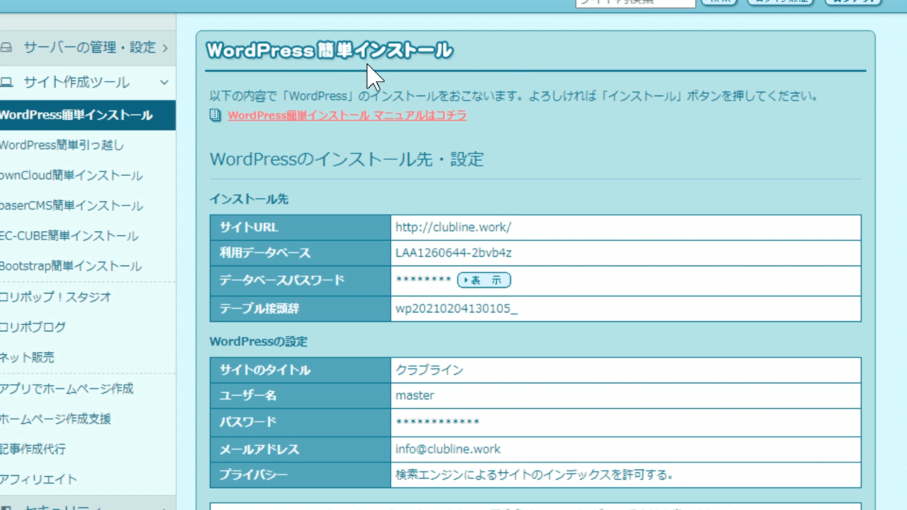Image resolution: width=907 pixels, height=510 pixels.
Task: Click the site title クラブライン
Action: tap(429, 370)
